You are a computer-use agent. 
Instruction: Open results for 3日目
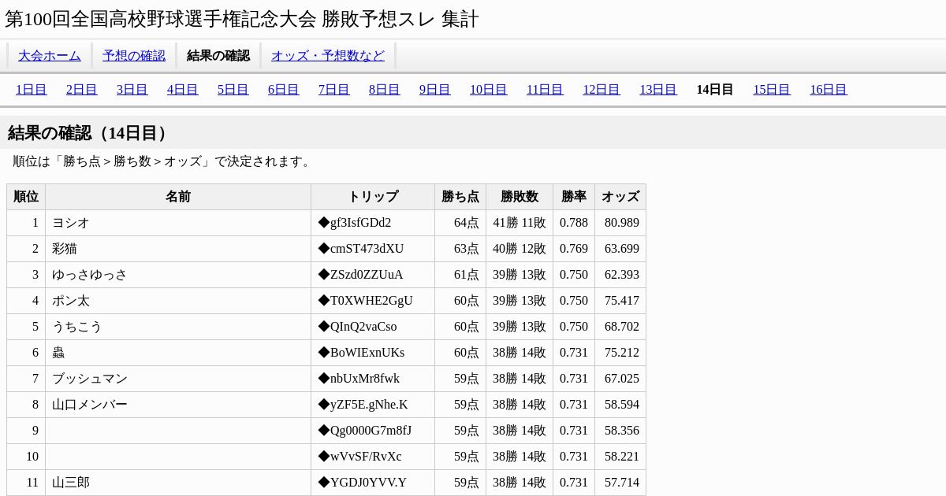tap(132, 89)
